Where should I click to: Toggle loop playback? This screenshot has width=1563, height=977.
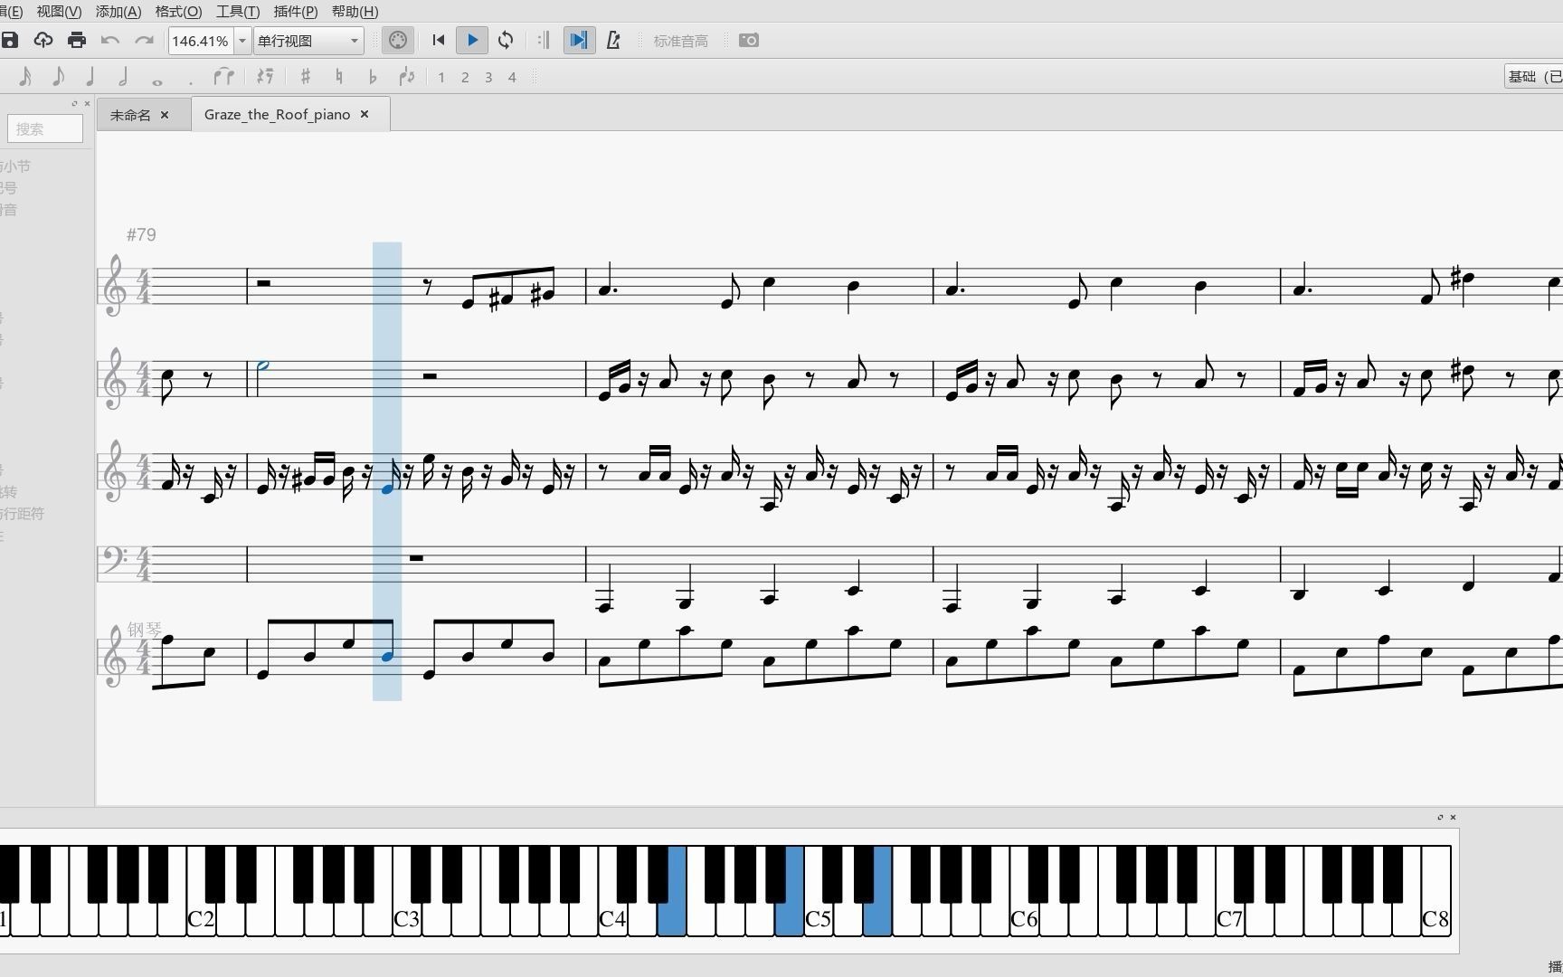coord(506,41)
